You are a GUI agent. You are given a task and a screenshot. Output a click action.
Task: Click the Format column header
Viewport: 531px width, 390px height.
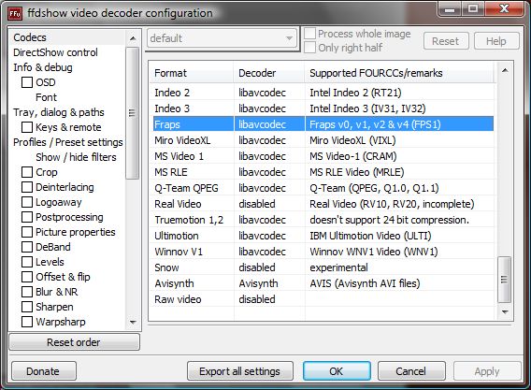192,73
